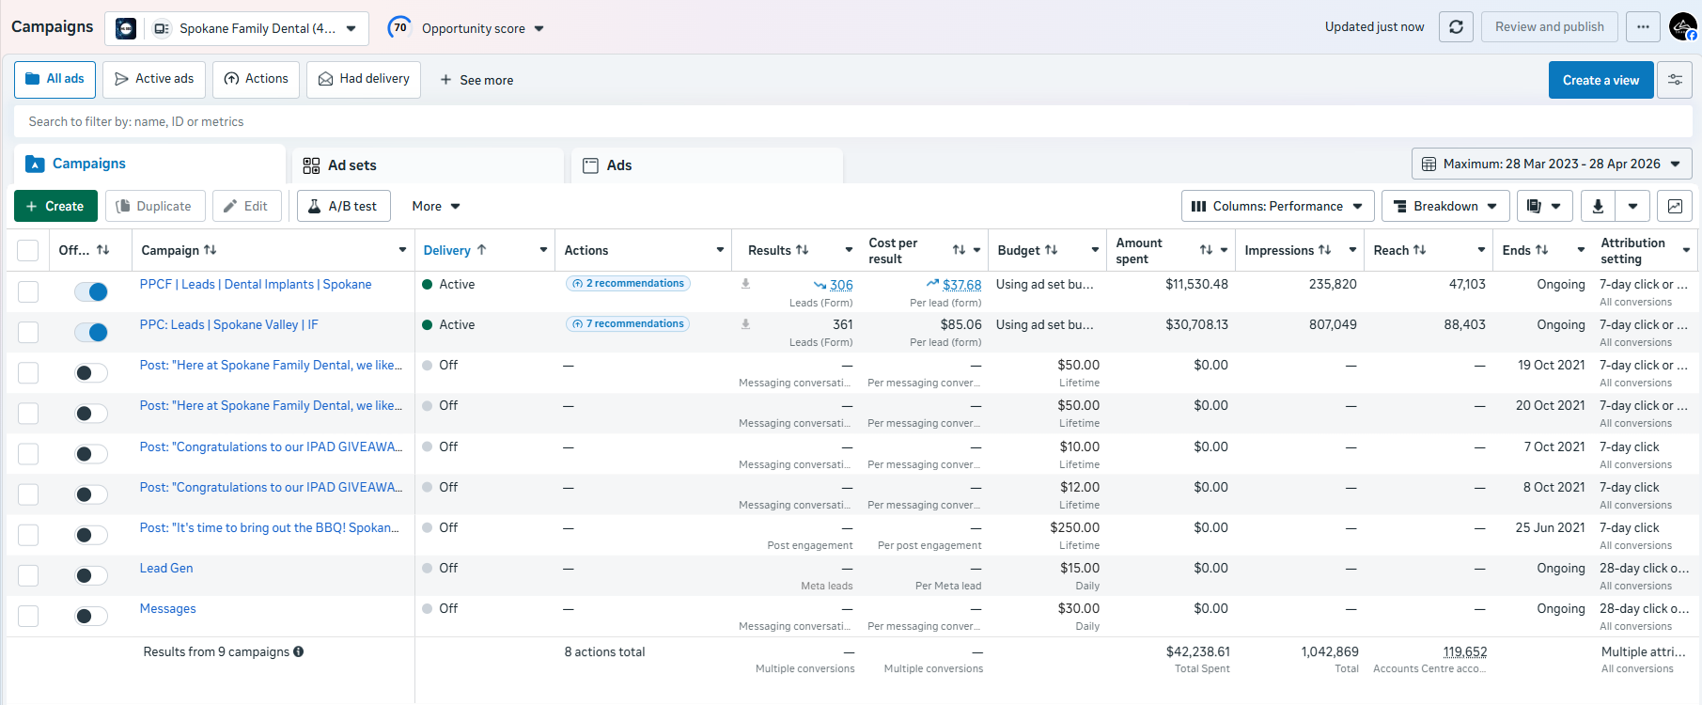
Task: Tick checkbox for Messages campaign
Action: tap(28, 616)
